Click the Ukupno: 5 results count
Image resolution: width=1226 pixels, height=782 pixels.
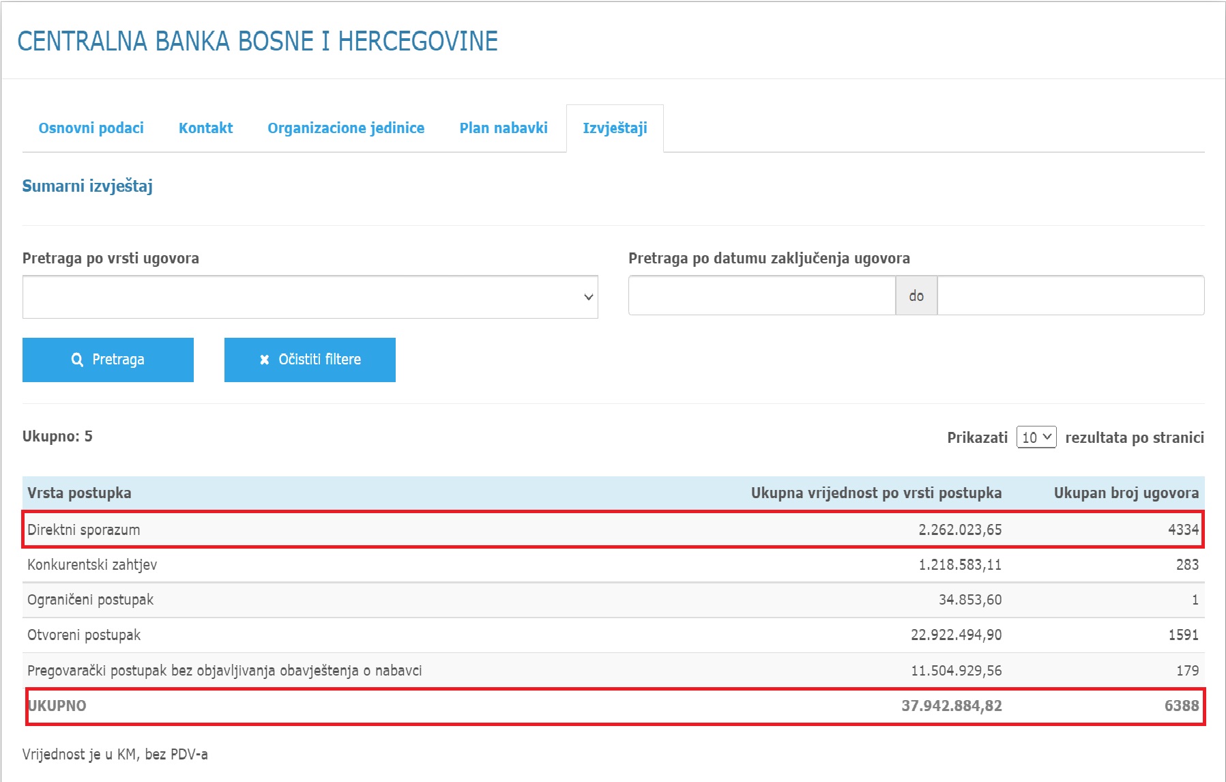coord(57,437)
